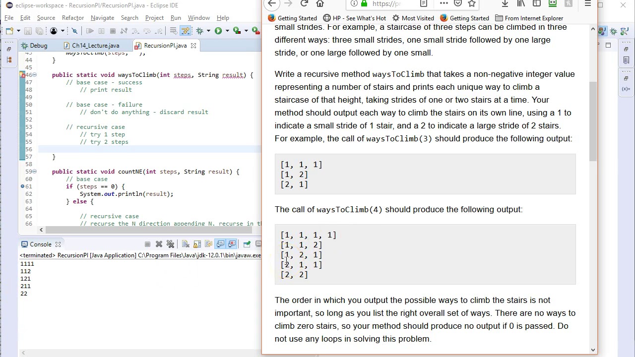
Task: Click the browser Back button
Action: pyautogui.click(x=272, y=3)
